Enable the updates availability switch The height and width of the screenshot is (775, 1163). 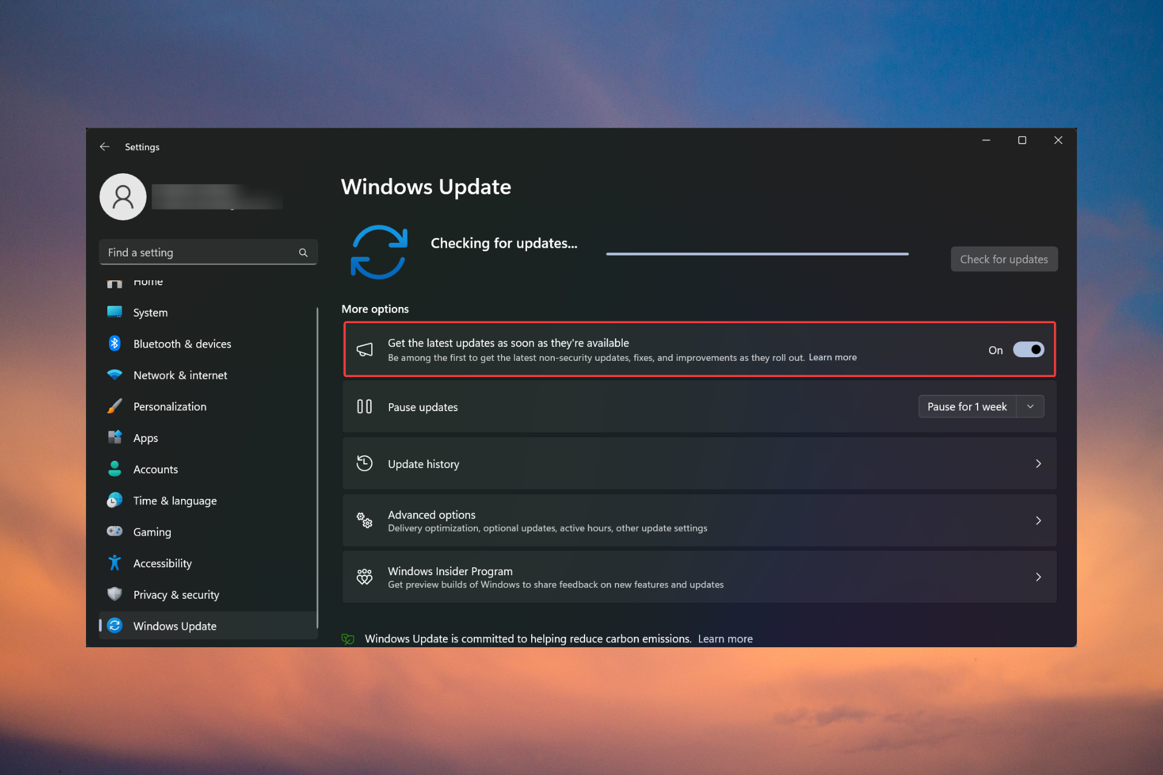point(1028,349)
